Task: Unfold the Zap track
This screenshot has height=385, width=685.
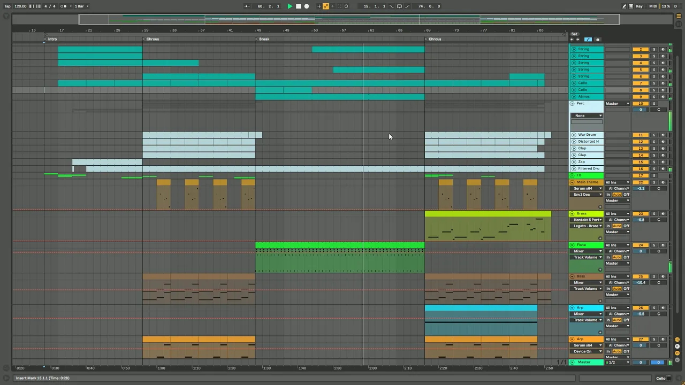Action: [x=574, y=161]
